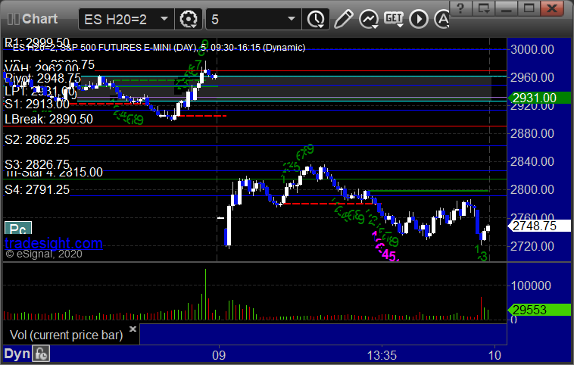The height and width of the screenshot is (365, 574).
Task: Open the chart type line icon
Action: coord(368,19)
